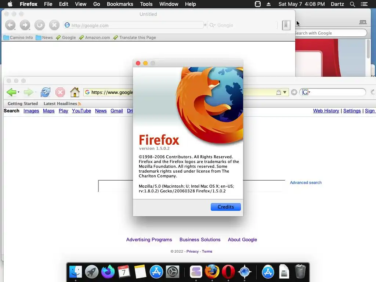This screenshot has height=282, width=376.
Task: Click the stop button in Camino window
Action: click(54, 25)
